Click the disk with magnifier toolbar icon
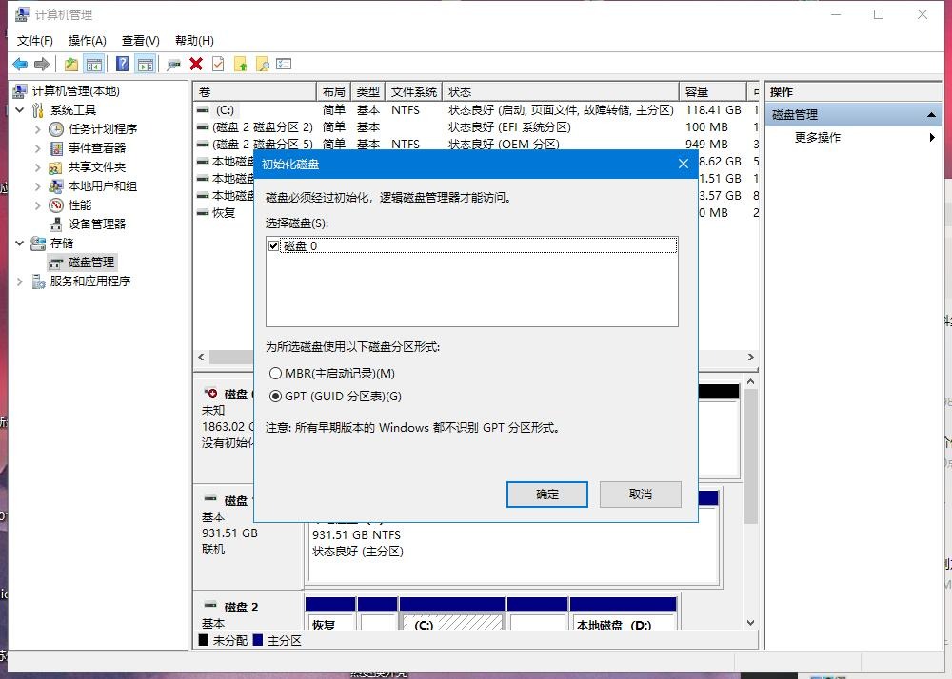Viewport: 952px width, 679px height. click(173, 65)
